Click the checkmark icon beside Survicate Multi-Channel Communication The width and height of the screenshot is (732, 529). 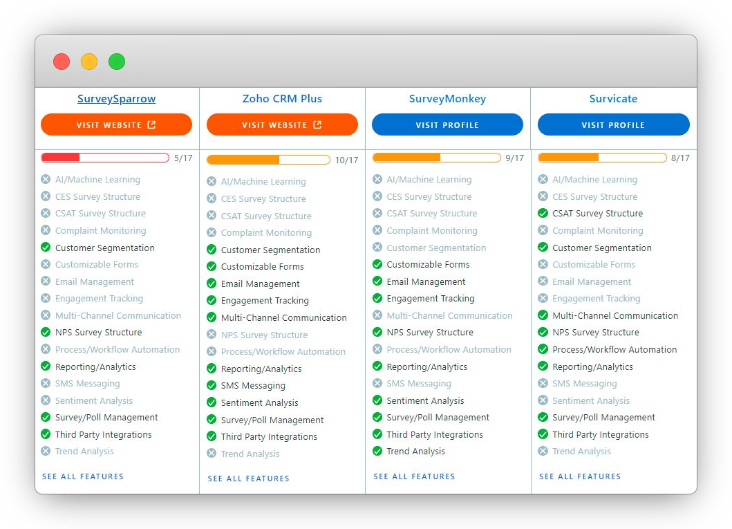(543, 315)
